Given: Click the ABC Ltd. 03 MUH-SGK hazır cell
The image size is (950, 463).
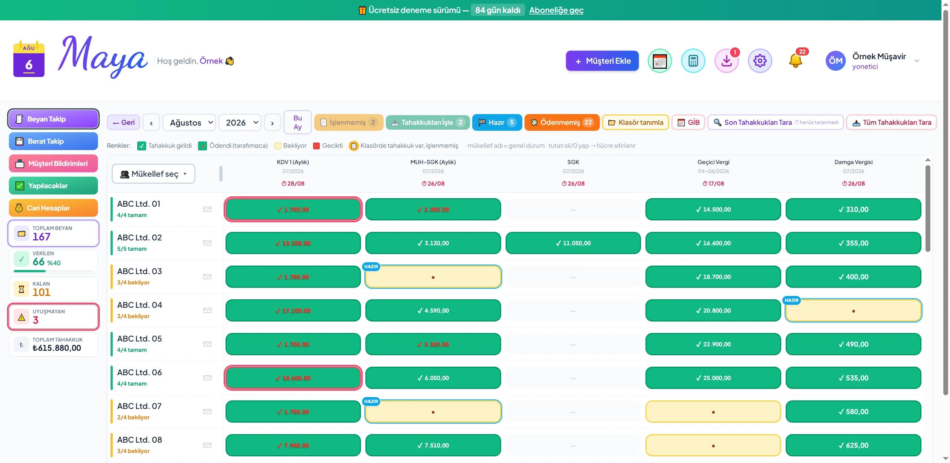Looking at the screenshot, I should pos(433,277).
